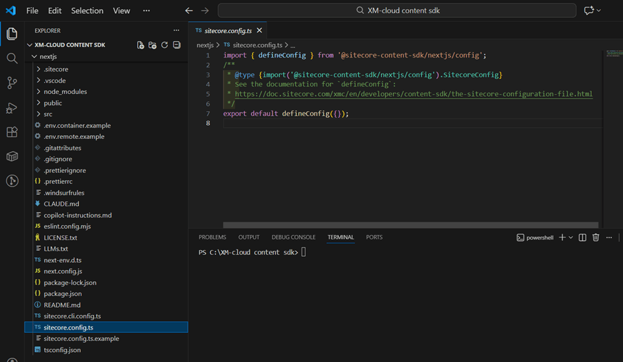Open package.json in the file tree
This screenshot has width=623, height=362.
point(62,294)
